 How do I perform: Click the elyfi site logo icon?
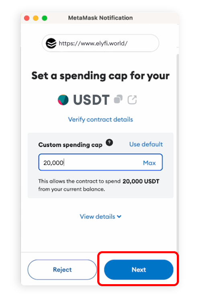coord(51,43)
